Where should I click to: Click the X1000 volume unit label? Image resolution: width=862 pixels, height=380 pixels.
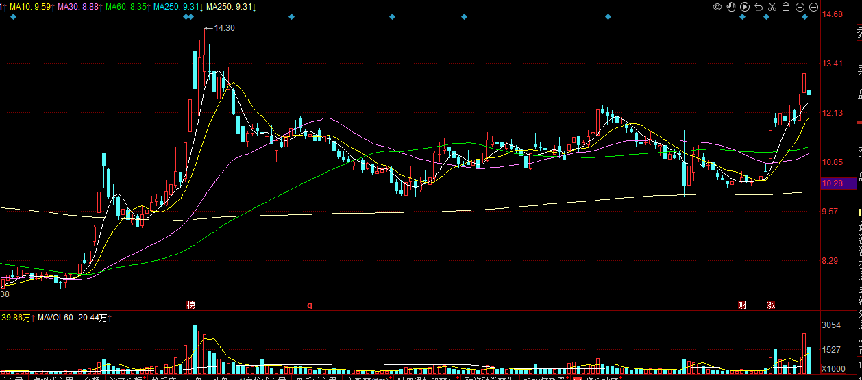(x=833, y=368)
